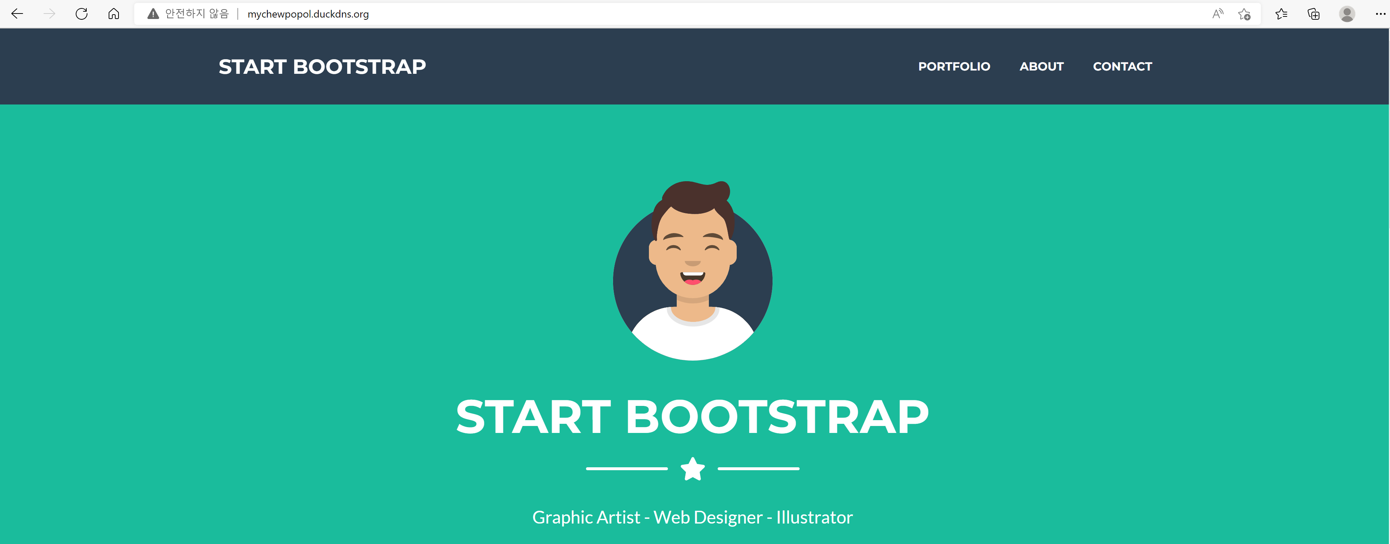Add this page to favorites star icon
This screenshot has height=544, width=1390.
pyautogui.click(x=1244, y=14)
